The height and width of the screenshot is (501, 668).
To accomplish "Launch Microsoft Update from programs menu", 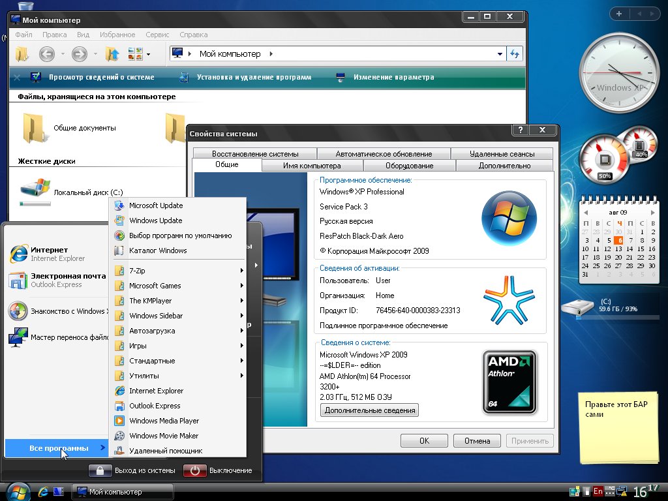I will pos(177,205).
